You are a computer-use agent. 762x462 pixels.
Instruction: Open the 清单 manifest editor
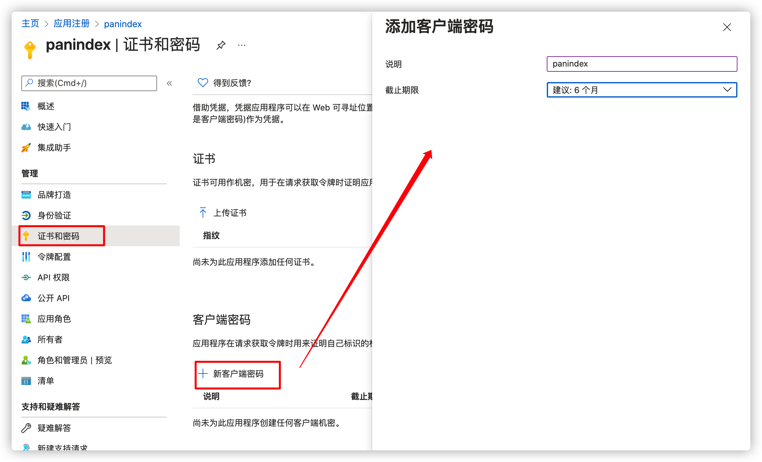46,381
